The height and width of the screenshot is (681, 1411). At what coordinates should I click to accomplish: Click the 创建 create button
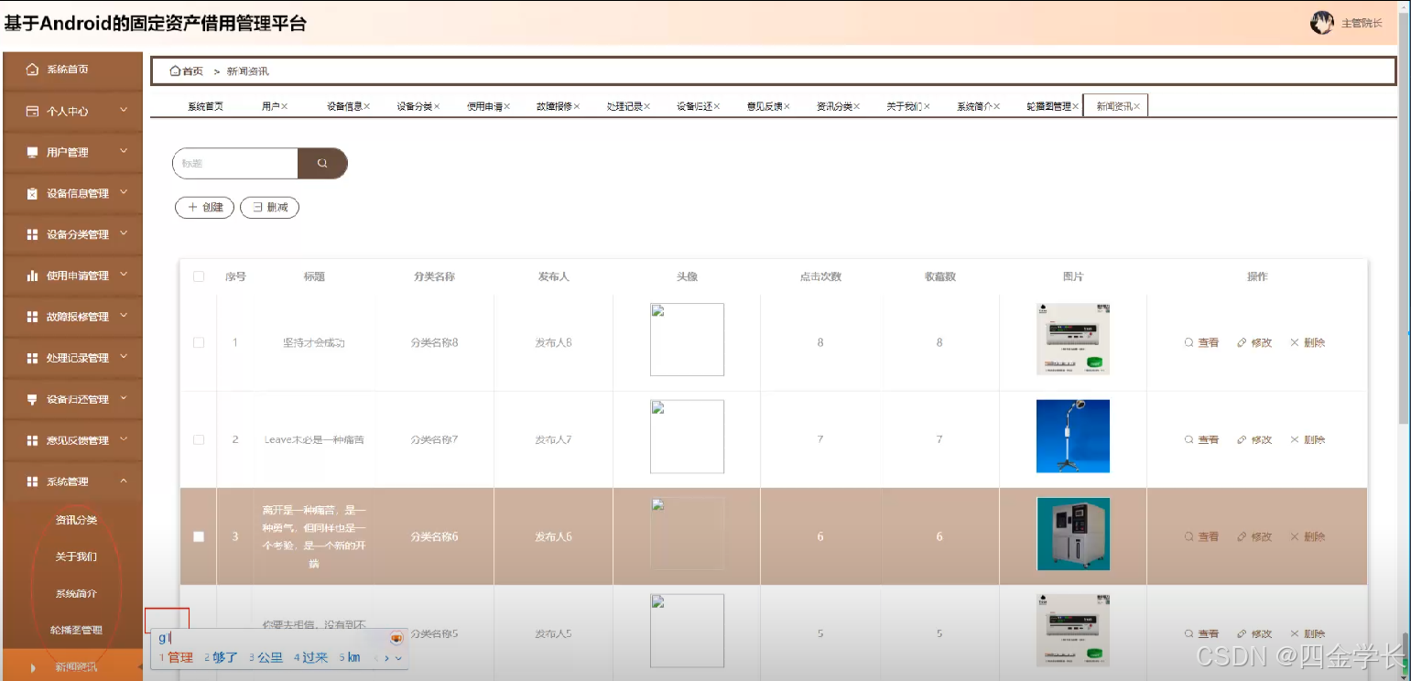click(x=203, y=207)
